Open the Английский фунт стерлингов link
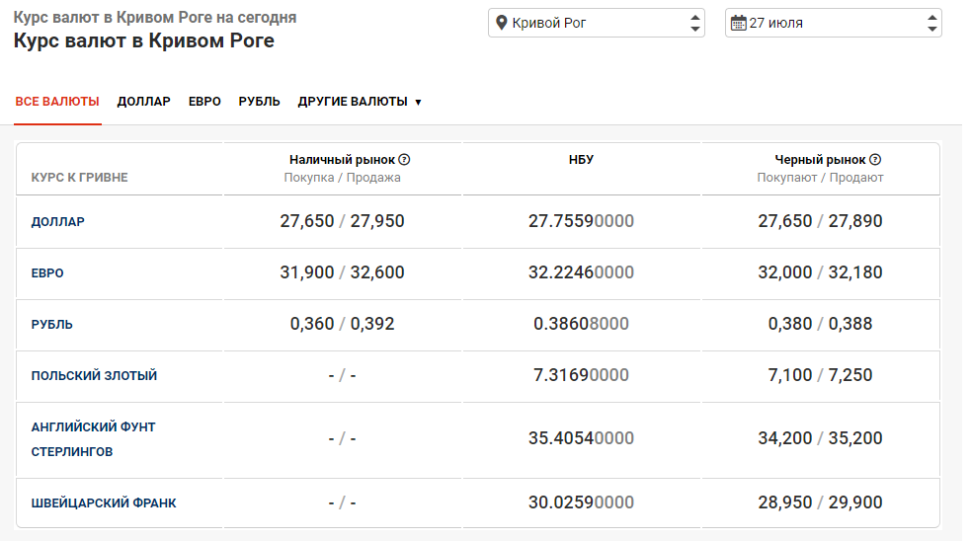Viewport: 970px width, 541px height. (x=93, y=439)
